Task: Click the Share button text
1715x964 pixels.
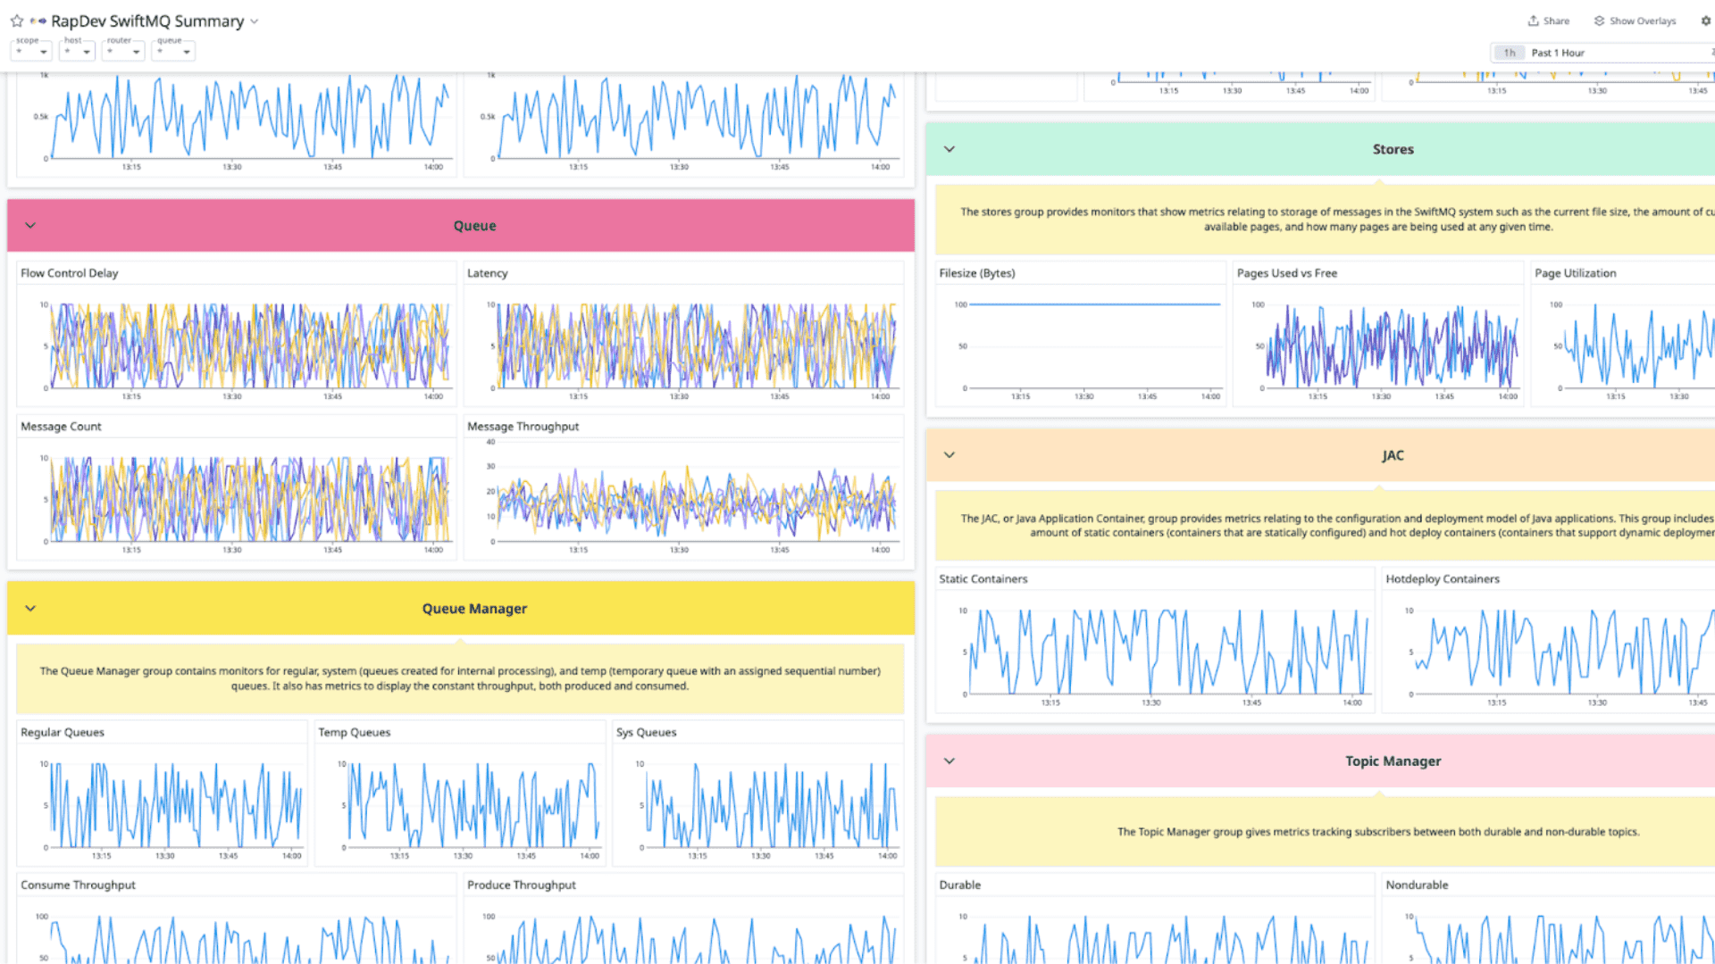Action: coord(1556,21)
